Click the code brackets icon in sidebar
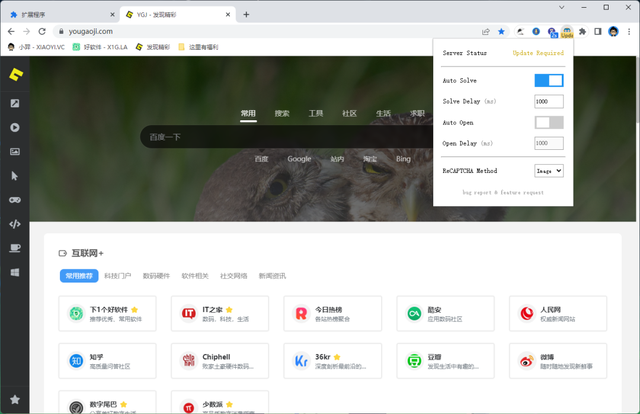Viewport: 640px width, 414px height. pyautogui.click(x=15, y=224)
